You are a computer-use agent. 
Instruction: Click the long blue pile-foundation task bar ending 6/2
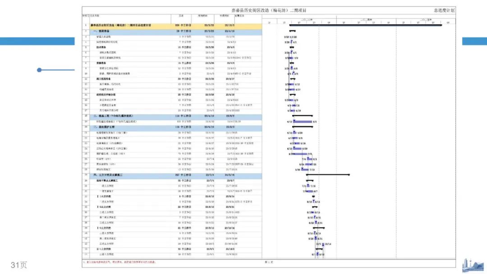[x=303, y=122]
